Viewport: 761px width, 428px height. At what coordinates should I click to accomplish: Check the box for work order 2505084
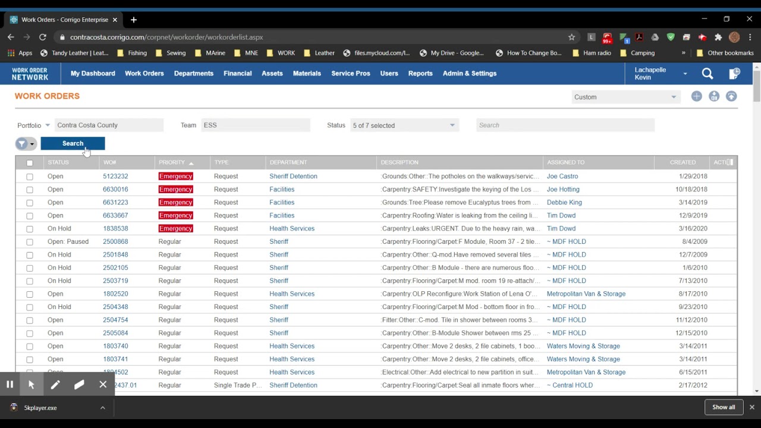(30, 333)
